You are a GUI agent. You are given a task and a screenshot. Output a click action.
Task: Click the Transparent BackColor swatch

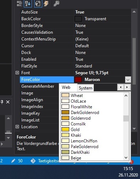[78, 19]
